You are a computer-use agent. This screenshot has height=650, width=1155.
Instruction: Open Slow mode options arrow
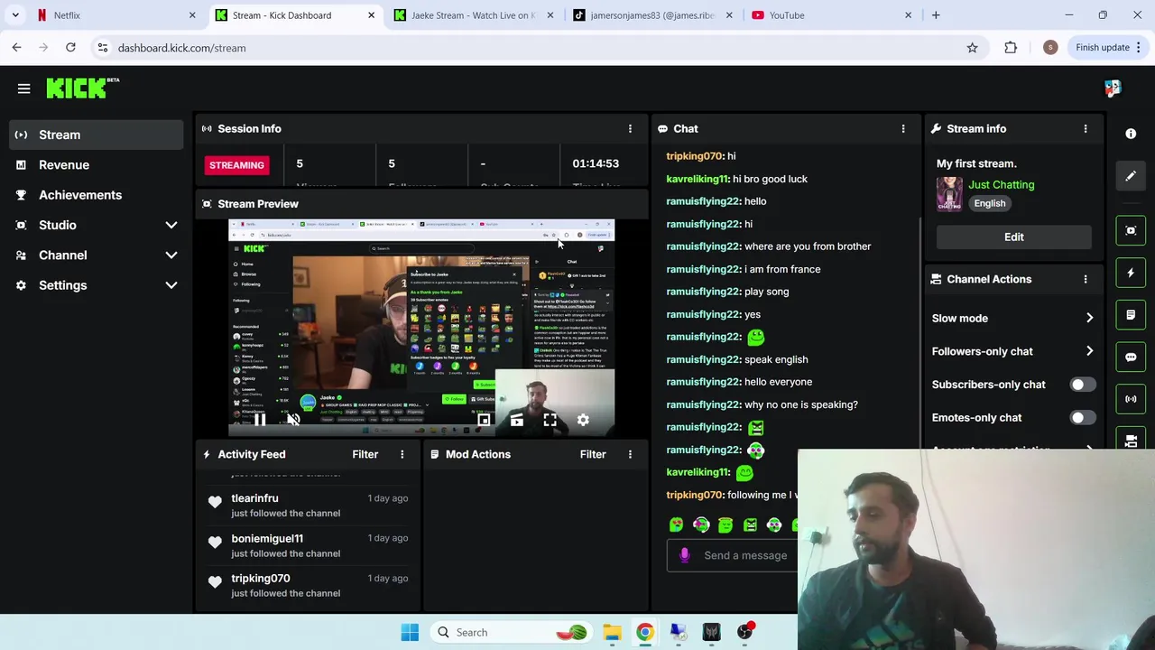coord(1089,318)
